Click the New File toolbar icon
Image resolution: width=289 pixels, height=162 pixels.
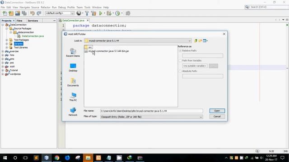click(5, 13)
